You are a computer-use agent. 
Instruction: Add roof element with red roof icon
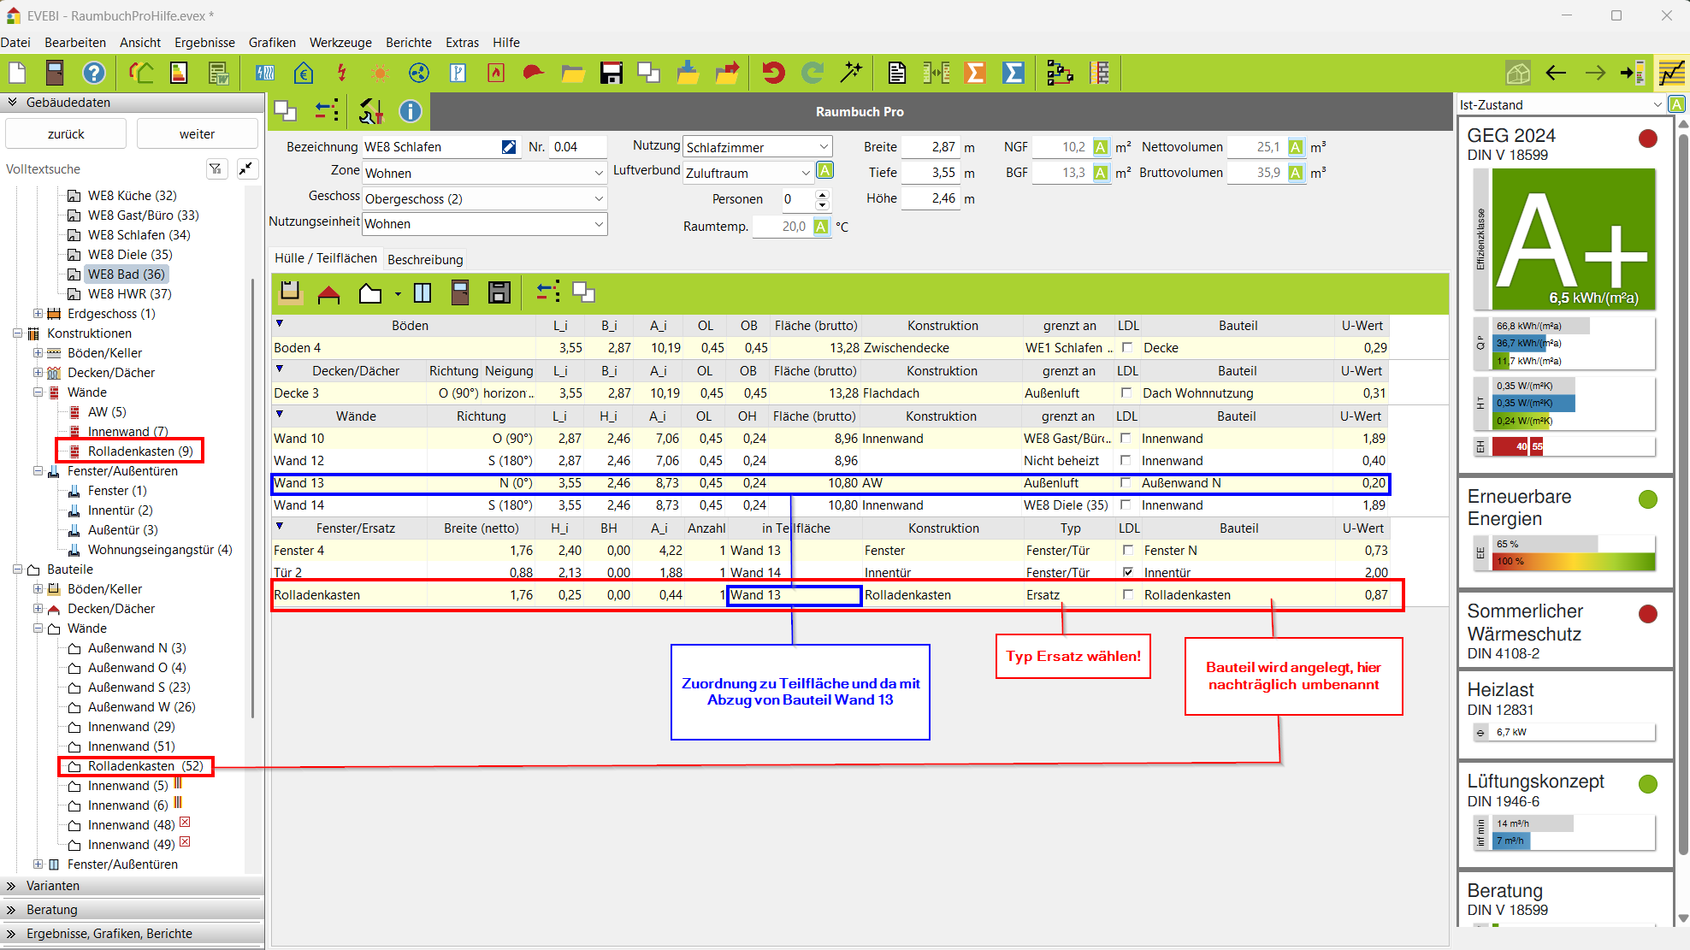pyautogui.click(x=328, y=294)
